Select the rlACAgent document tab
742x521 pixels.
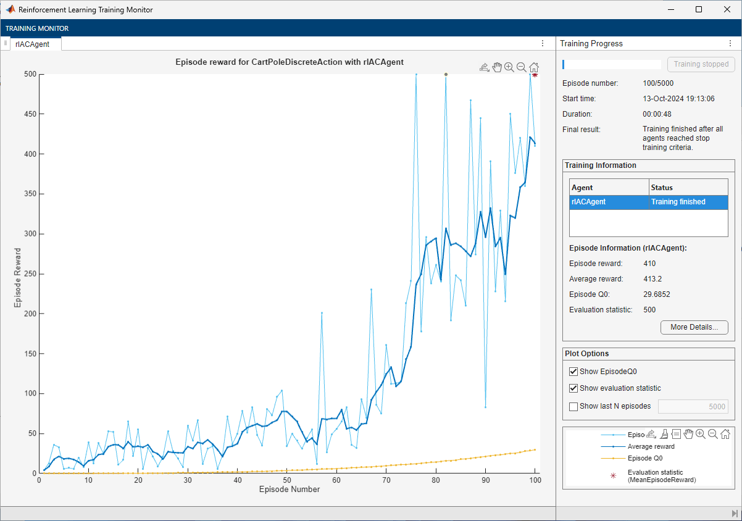(34, 44)
